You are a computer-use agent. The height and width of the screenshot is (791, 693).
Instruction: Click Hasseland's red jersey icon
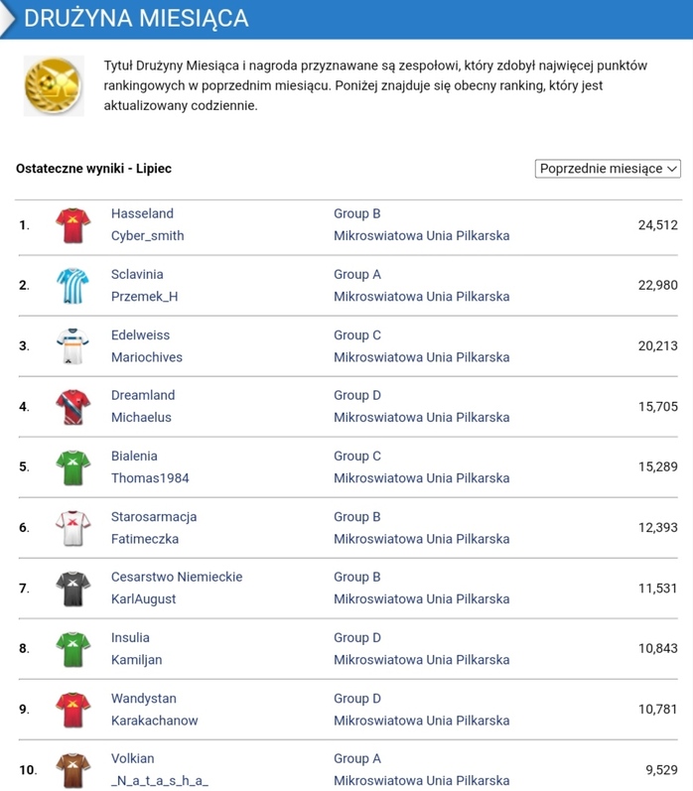tap(72, 225)
